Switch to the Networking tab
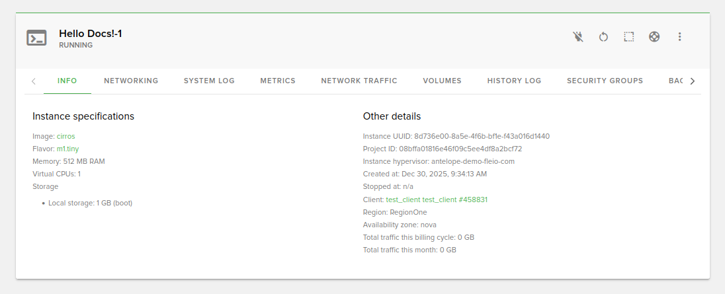This screenshot has height=294, width=725. coord(131,81)
